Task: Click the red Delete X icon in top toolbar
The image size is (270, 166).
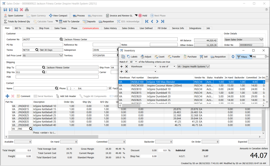Action: (x=21, y=10)
